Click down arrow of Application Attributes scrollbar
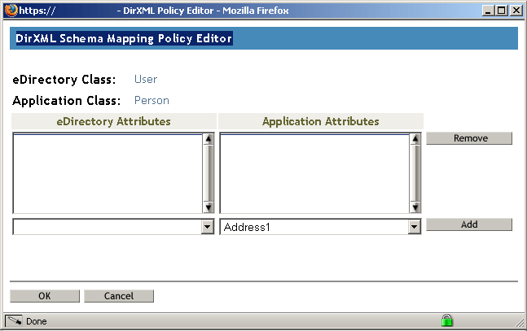527x331 pixels. [x=415, y=207]
